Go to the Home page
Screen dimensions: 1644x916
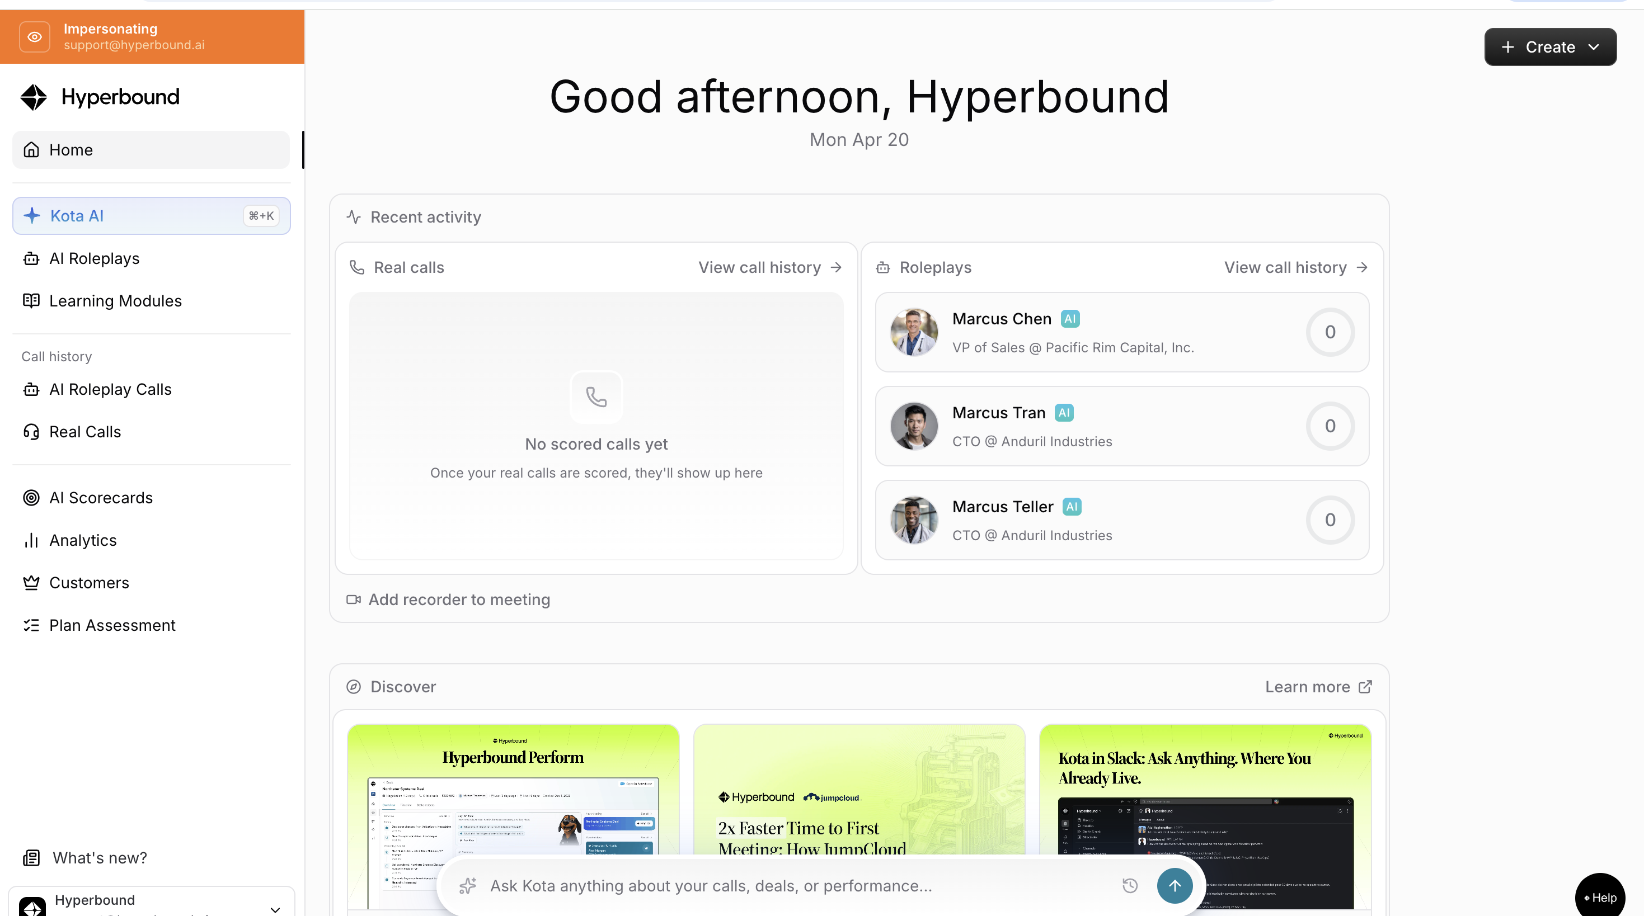[151, 150]
